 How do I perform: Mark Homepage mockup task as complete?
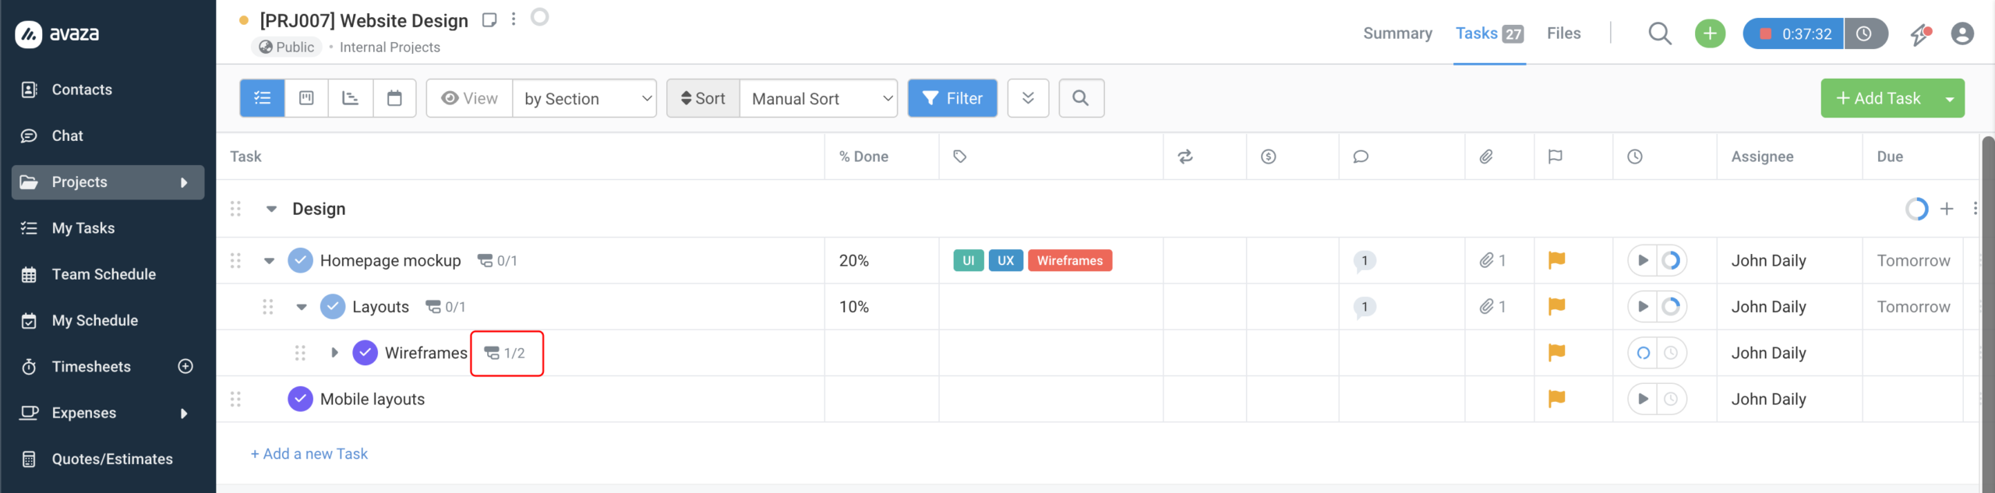(x=300, y=260)
